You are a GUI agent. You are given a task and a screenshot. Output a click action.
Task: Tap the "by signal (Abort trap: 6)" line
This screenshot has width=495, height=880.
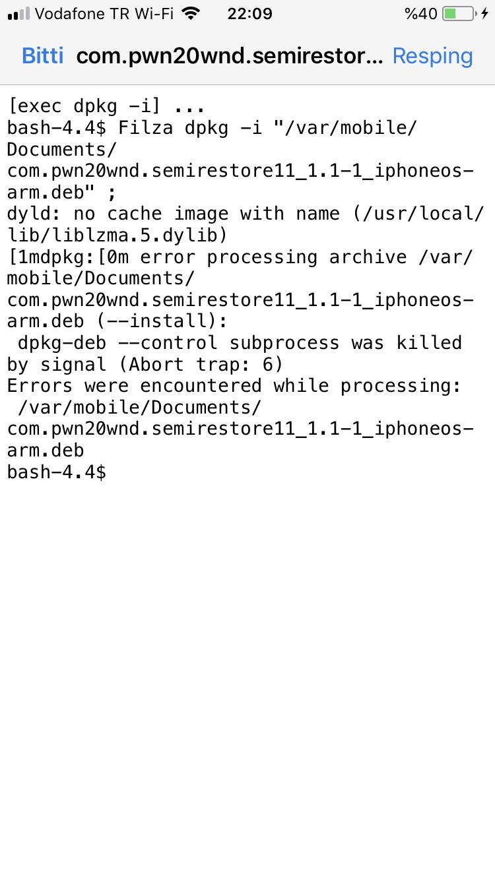click(145, 364)
